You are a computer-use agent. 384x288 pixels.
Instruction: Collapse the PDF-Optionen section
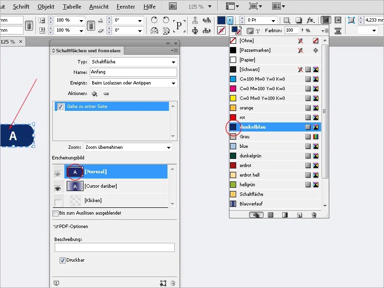(56, 227)
